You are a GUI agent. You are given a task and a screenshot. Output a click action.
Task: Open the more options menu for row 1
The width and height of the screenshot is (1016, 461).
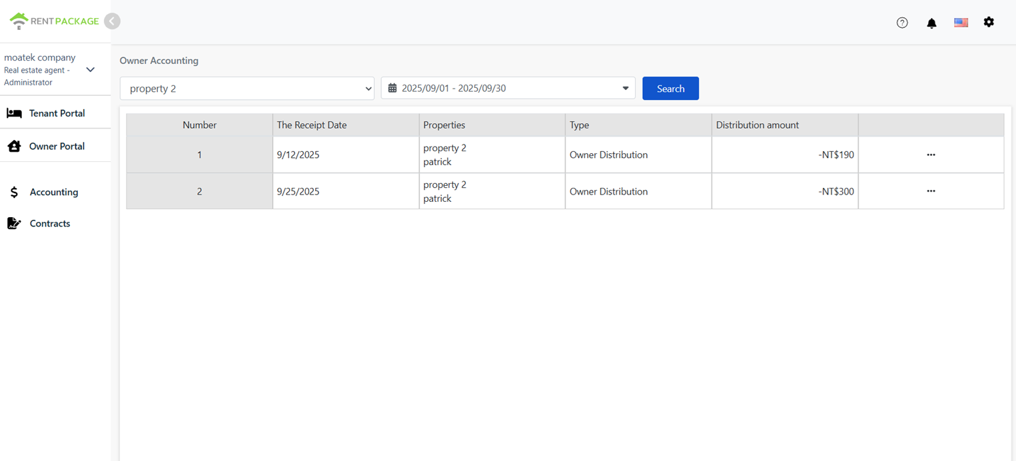tap(931, 155)
